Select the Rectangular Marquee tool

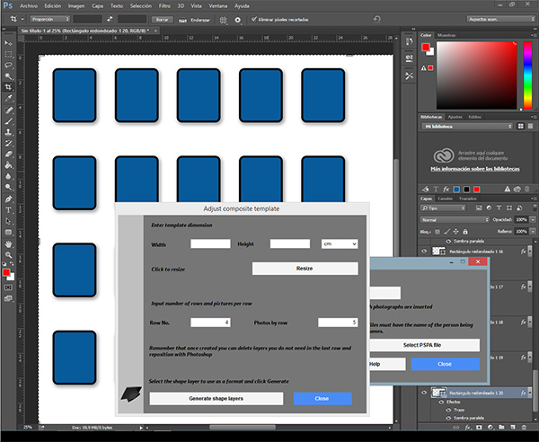click(x=8, y=54)
